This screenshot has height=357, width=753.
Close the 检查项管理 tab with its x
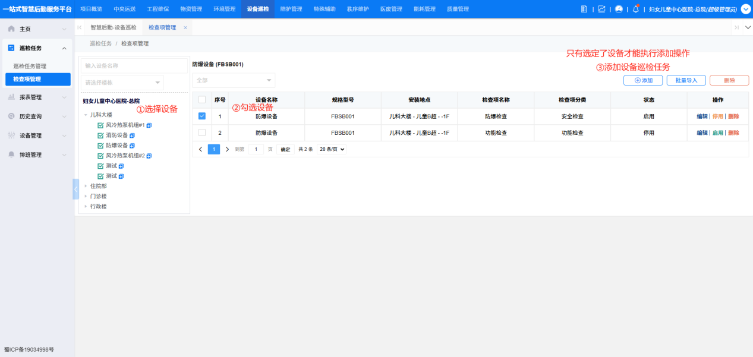coord(185,27)
